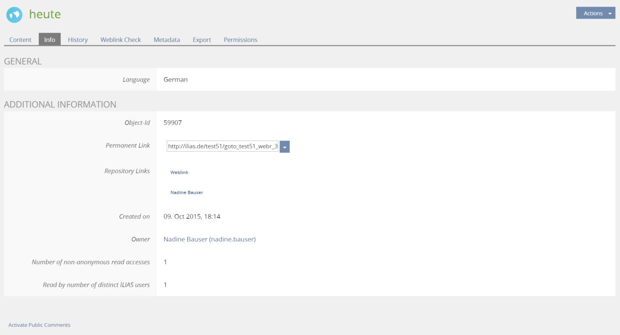Viewport: 620px width, 335px height.
Task: Open the Actions dropdown menu
Action: click(595, 13)
